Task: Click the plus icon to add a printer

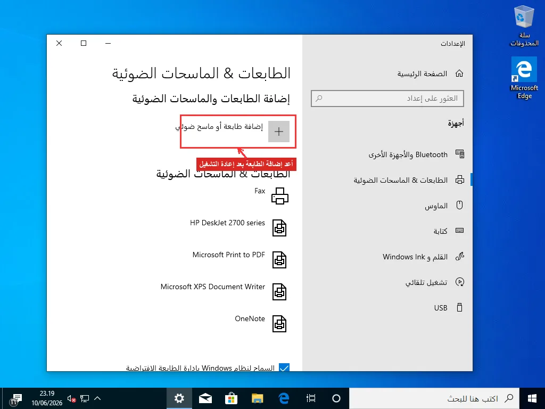Action: coord(279,132)
